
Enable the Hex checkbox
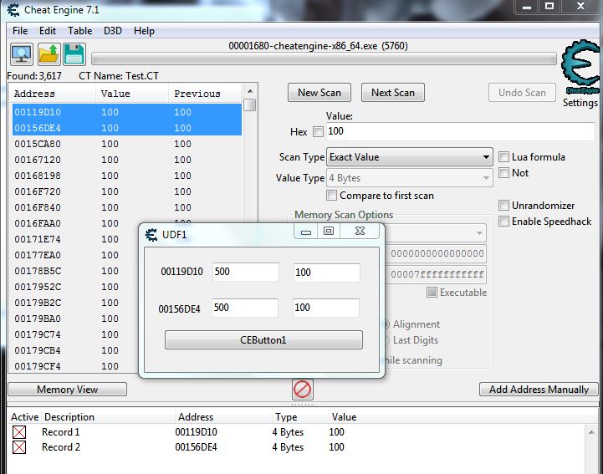pyautogui.click(x=318, y=132)
